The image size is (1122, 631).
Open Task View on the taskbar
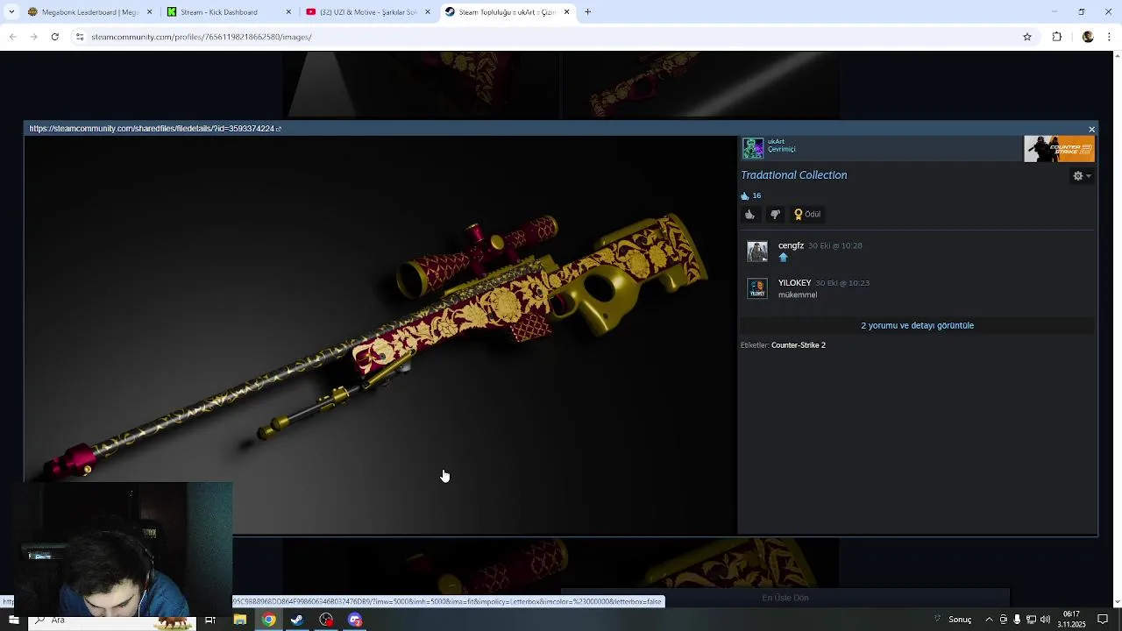(x=210, y=620)
